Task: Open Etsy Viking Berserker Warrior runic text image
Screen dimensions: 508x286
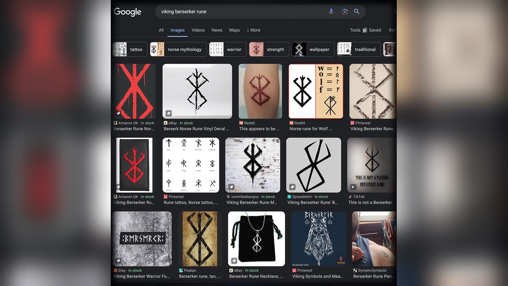Action: click(x=142, y=239)
